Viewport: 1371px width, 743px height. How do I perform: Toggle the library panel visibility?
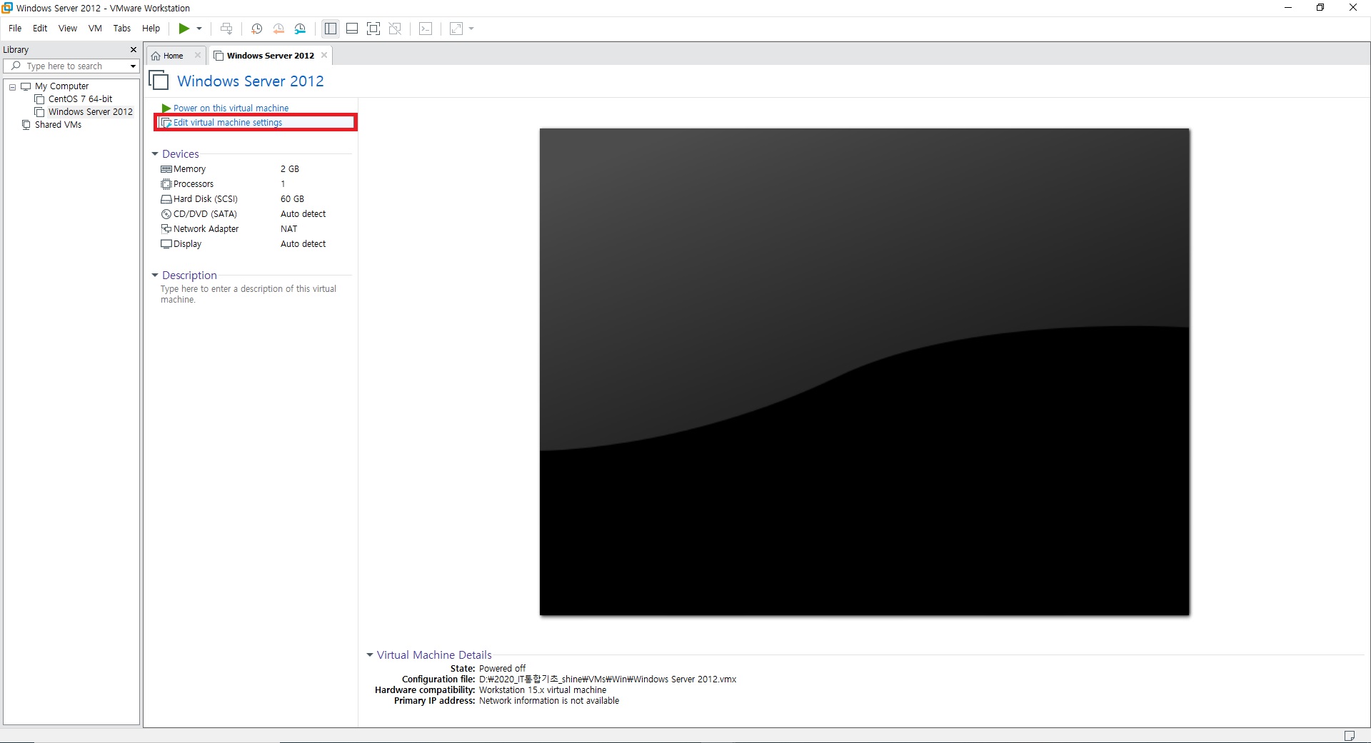point(331,29)
